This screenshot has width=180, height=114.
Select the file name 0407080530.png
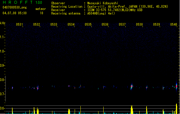tap(15, 7)
